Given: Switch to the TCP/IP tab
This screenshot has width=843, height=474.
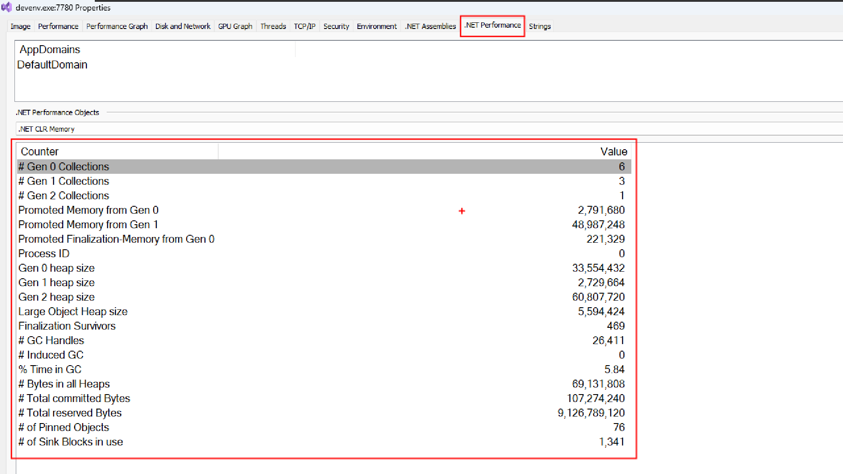Looking at the screenshot, I should pos(304,26).
